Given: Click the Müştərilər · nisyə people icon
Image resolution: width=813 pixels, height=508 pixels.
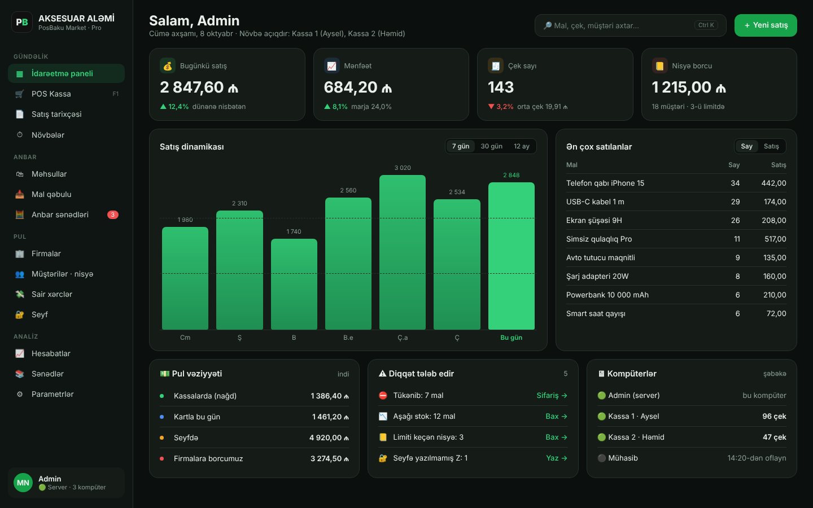Looking at the screenshot, I should [20, 274].
